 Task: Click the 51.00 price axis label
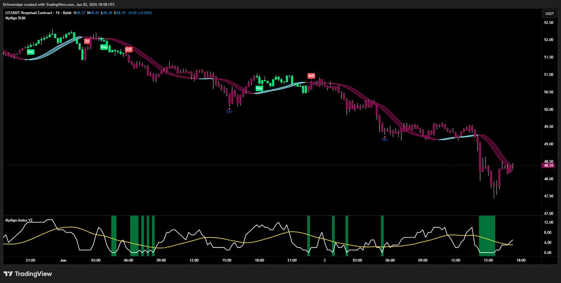(x=549, y=74)
